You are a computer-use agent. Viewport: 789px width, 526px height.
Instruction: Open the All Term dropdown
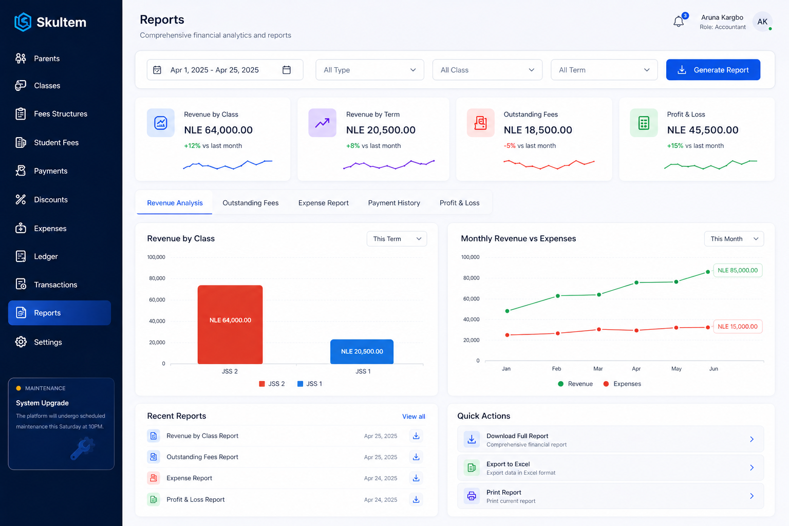604,70
